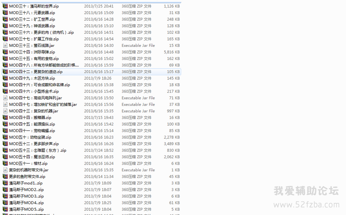
Task: Click the jar icon for 复杂的机器附带文件.jar
Action: [5, 170]
